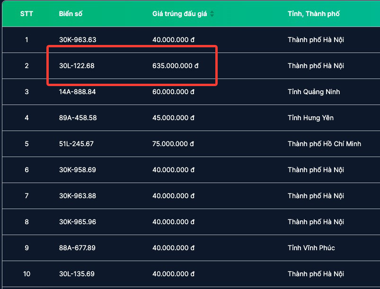Click the Tỉnh, Thành phố column header

314,14
